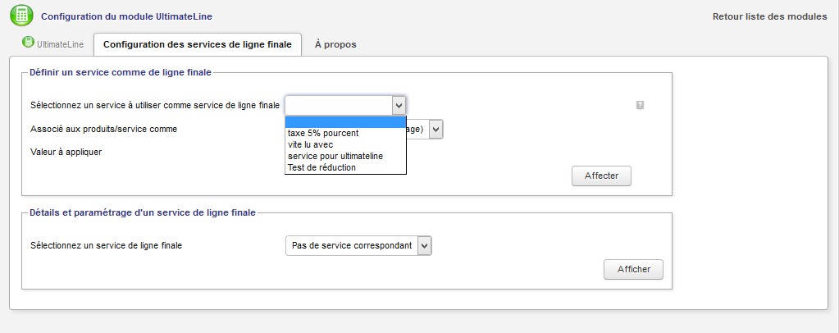The width and height of the screenshot is (839, 333).
Task: Click the small green icon beside UltimateLine tab
Action: tap(28, 43)
